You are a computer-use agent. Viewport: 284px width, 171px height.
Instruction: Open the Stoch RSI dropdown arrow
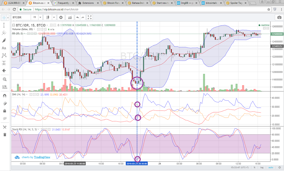[x=38, y=130]
